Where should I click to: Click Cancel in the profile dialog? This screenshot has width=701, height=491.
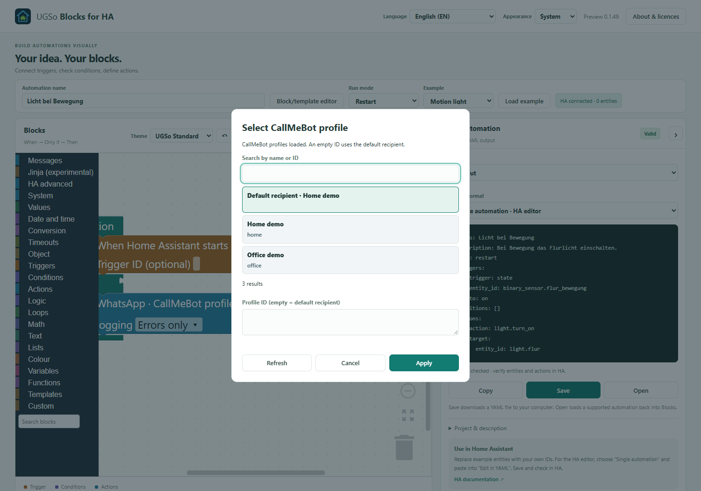click(350, 363)
